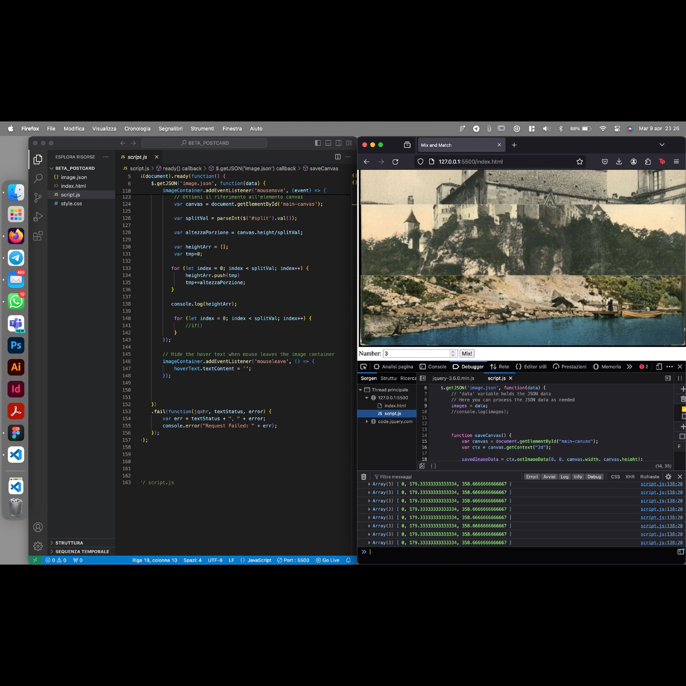Save to Pocket icon in Firefox toolbar

click(605, 162)
